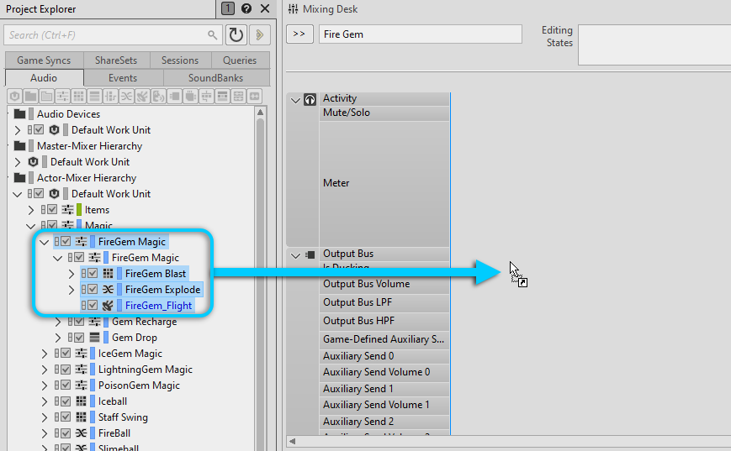Open the SoundBanks tab
Viewport: 731px width, 451px height.
click(216, 77)
